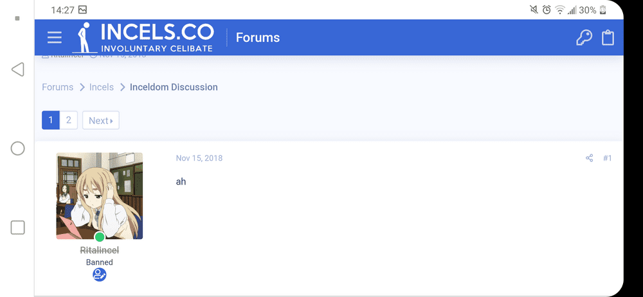Open the Ritalincel avatar thumbnail
This screenshot has width=643, height=297.
coord(99,196)
